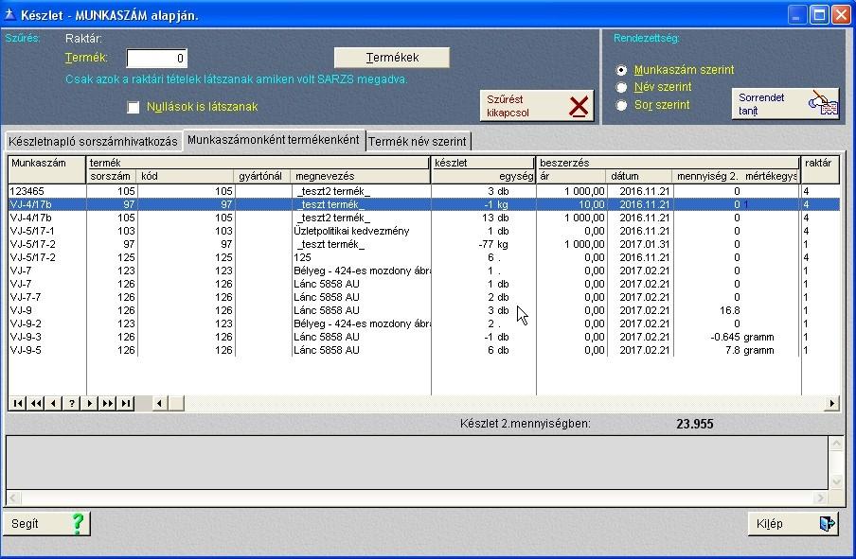Click the ár column header

pos(571,176)
